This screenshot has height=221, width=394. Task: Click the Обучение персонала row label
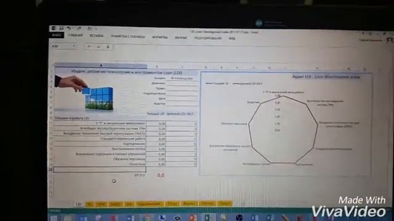(x=129, y=159)
